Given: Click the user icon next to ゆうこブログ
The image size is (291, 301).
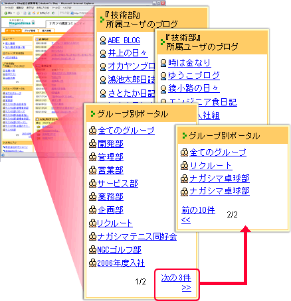Looking at the screenshot, I should click(163, 76).
